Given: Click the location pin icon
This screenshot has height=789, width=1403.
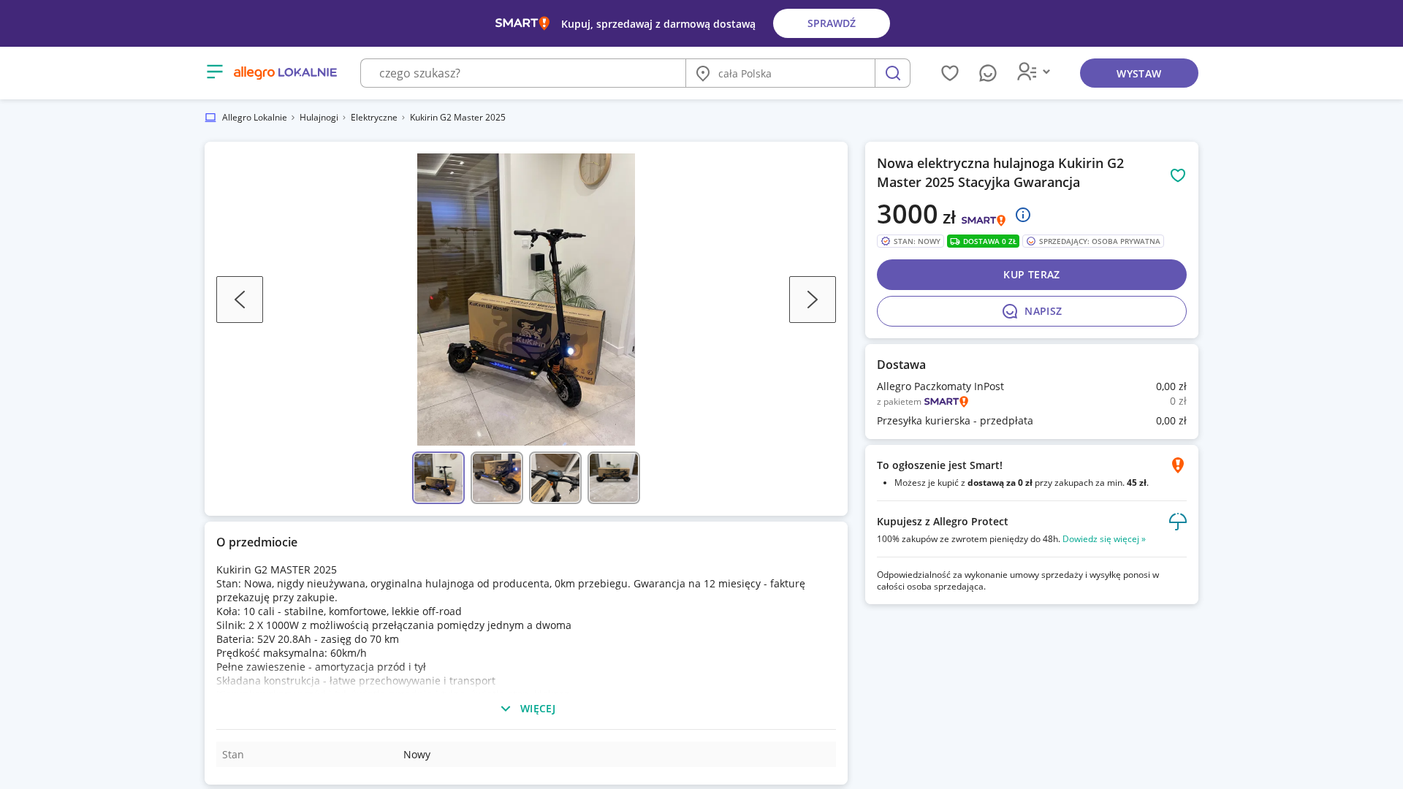Looking at the screenshot, I should tap(703, 73).
